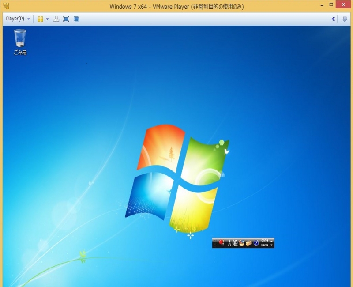Click the download arrow device icon in toolbar
Viewport: 353px width, 287px height.
345,19
